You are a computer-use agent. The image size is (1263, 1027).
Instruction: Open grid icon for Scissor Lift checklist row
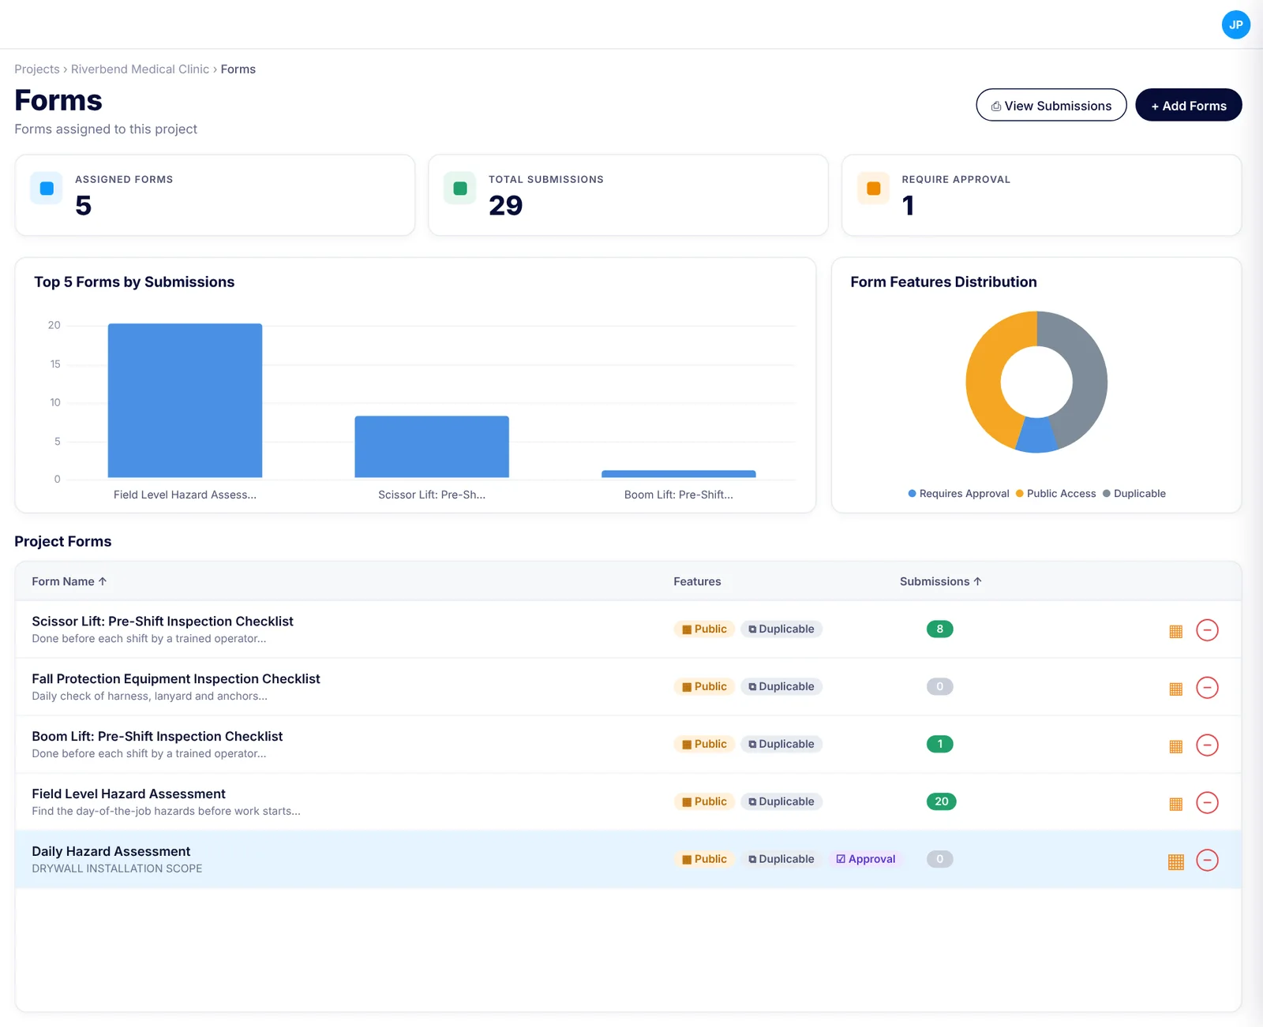1175,631
